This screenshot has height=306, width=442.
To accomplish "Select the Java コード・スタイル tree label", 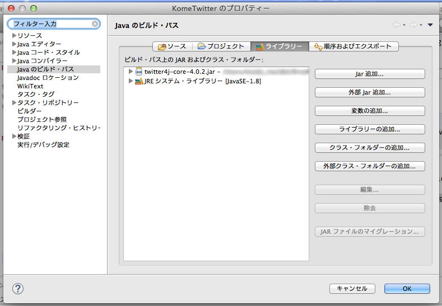I will click(x=49, y=53).
